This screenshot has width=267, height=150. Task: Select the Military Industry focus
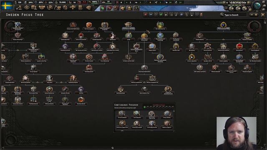49,101
